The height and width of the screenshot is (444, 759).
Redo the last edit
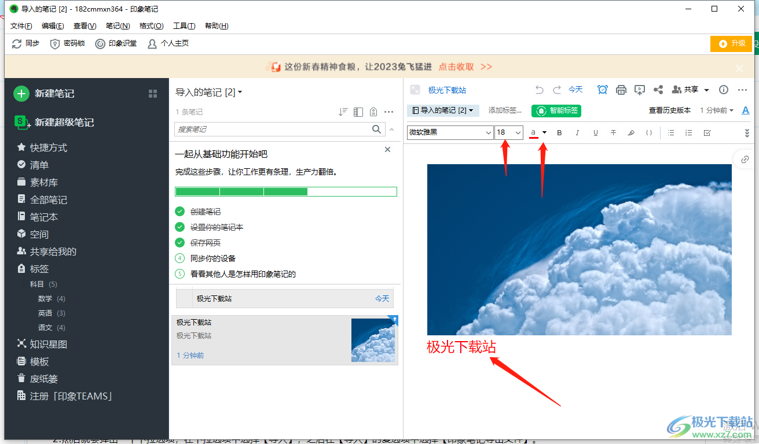(x=557, y=90)
